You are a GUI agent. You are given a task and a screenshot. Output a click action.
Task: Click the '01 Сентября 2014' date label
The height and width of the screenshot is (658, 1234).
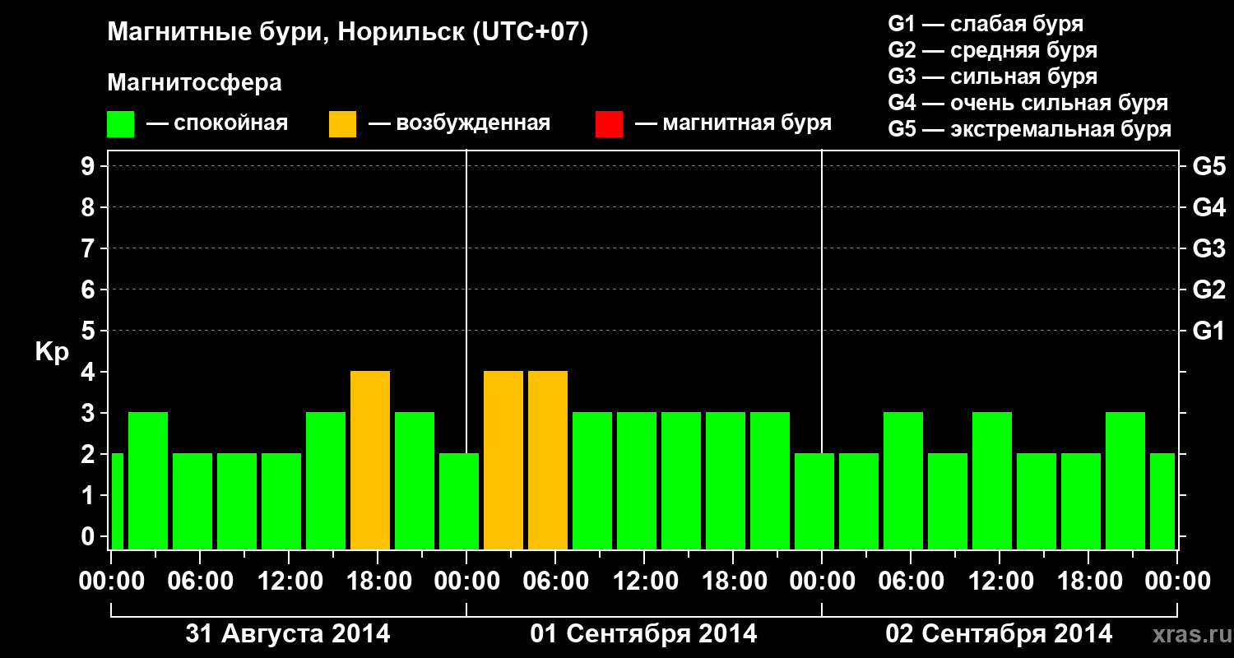643,634
